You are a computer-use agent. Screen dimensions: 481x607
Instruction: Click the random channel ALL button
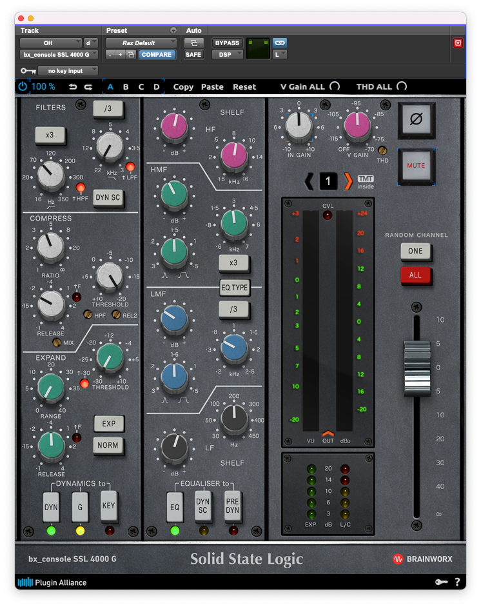tap(415, 275)
